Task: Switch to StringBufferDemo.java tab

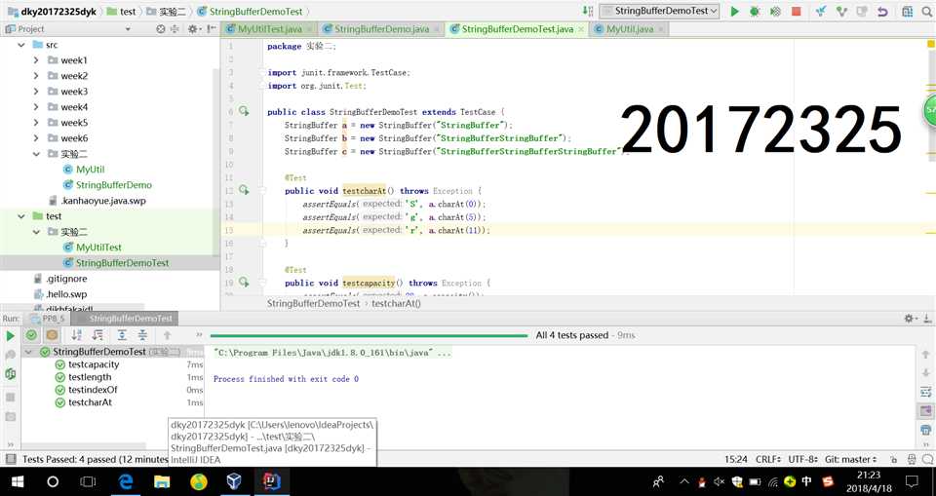Action: click(381, 28)
